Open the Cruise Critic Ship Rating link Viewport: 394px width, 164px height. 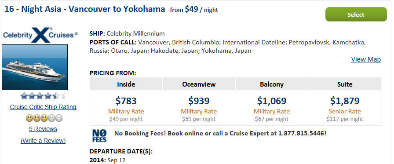coord(43,107)
